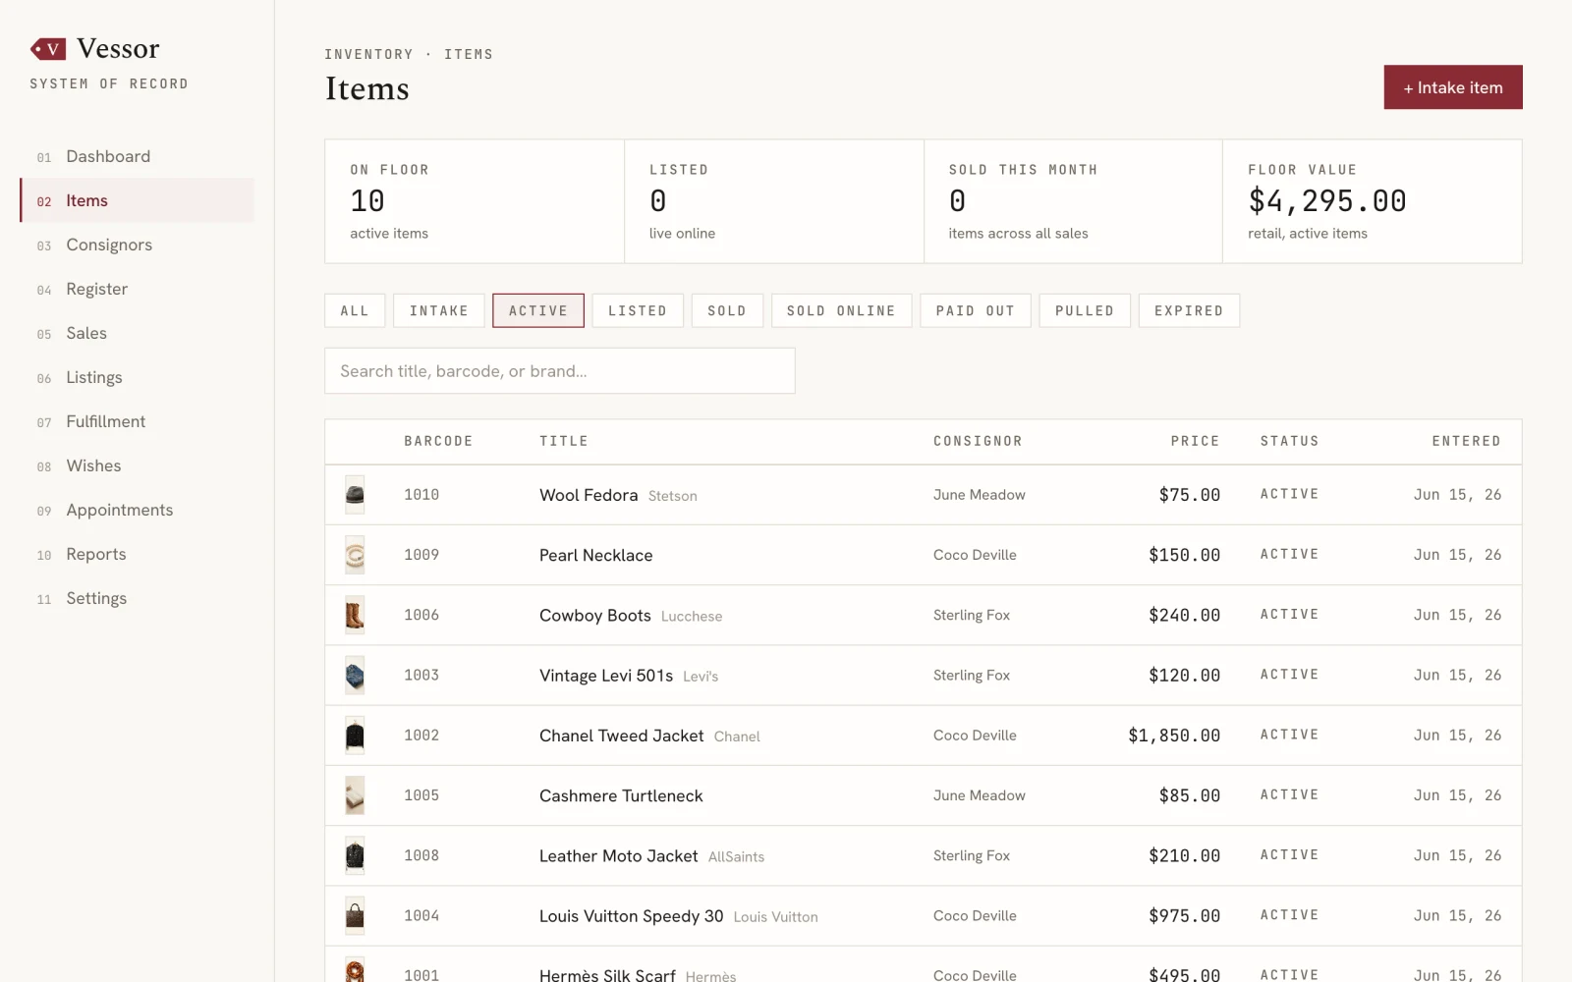Show all items with the ALL filter
The image size is (1572, 982).
pos(355,310)
